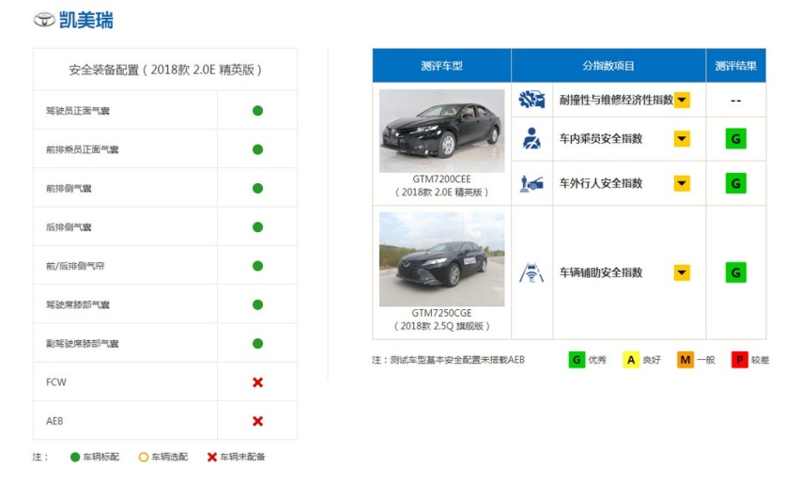The width and height of the screenshot is (800, 482).
Task: Click the -- result for crashworthiness index
Action: [x=736, y=101]
